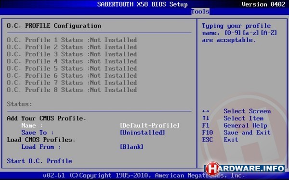The height and width of the screenshot is (180, 289).
Task: Open the Save To [Uninstalled] option
Action: coord(142,132)
